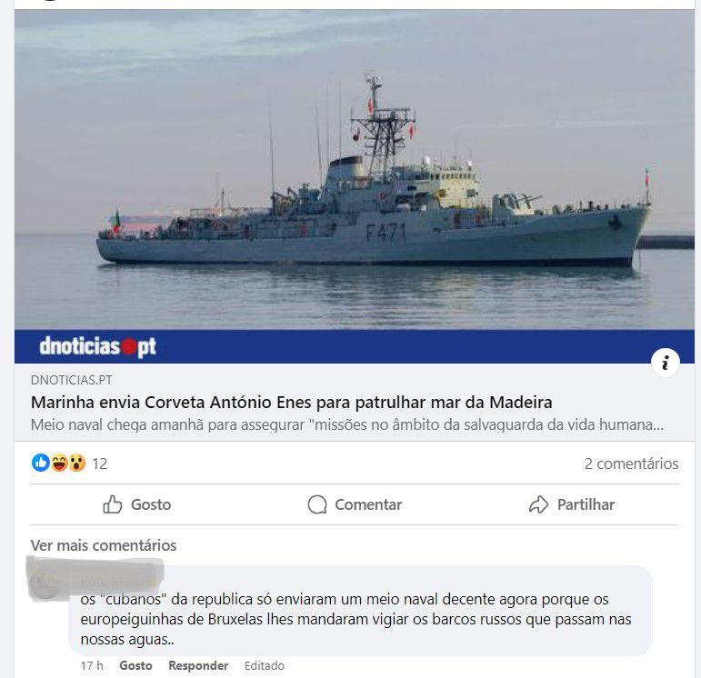Image resolution: width=701 pixels, height=678 pixels.
Task: Click the thumbs-up outline icon beside Gosto
Action: pyautogui.click(x=112, y=504)
